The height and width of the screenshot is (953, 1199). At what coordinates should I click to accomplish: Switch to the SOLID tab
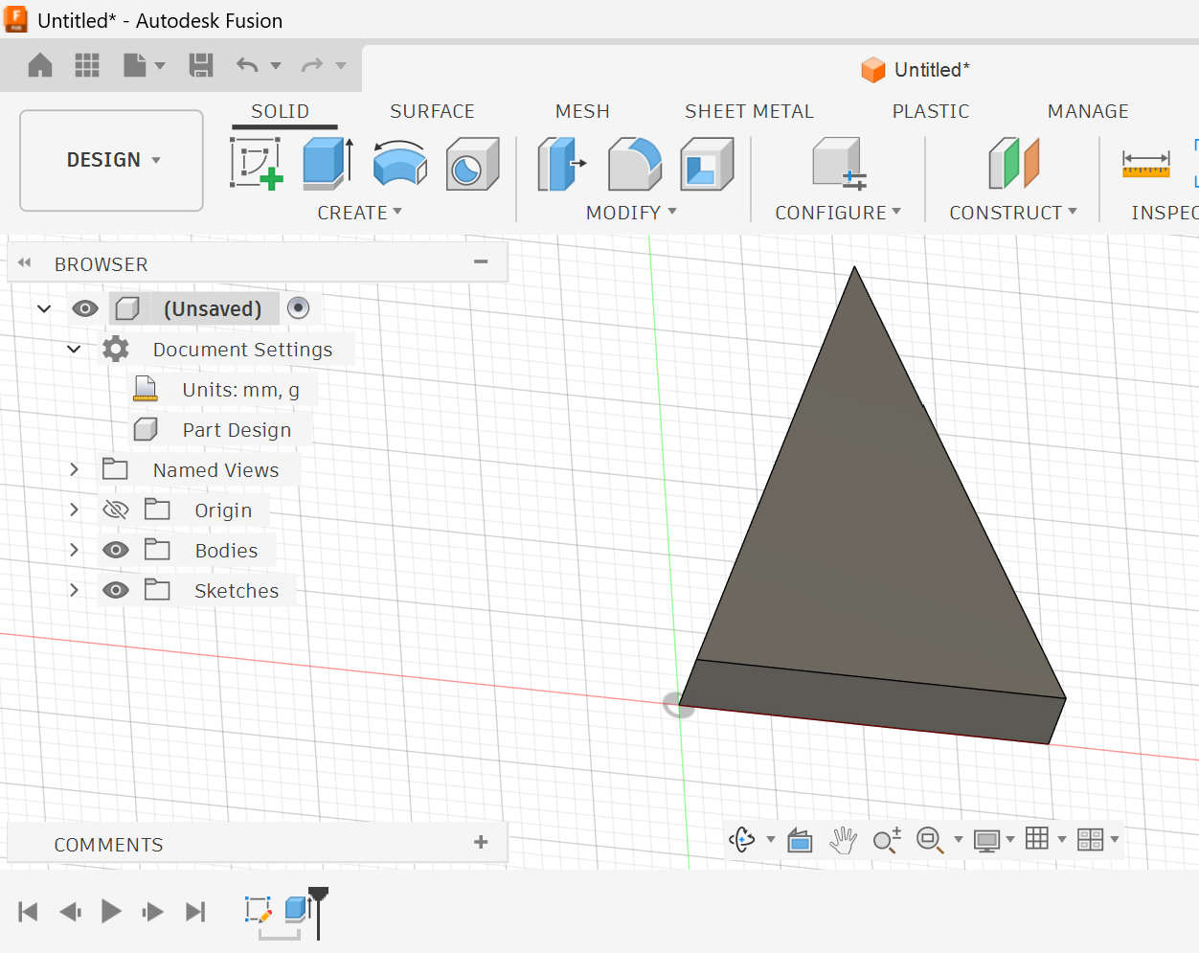click(x=281, y=111)
